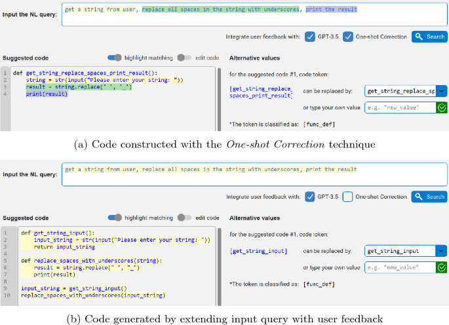
Task: Click the NL query box with highlighted text
Action: (x=254, y=13)
